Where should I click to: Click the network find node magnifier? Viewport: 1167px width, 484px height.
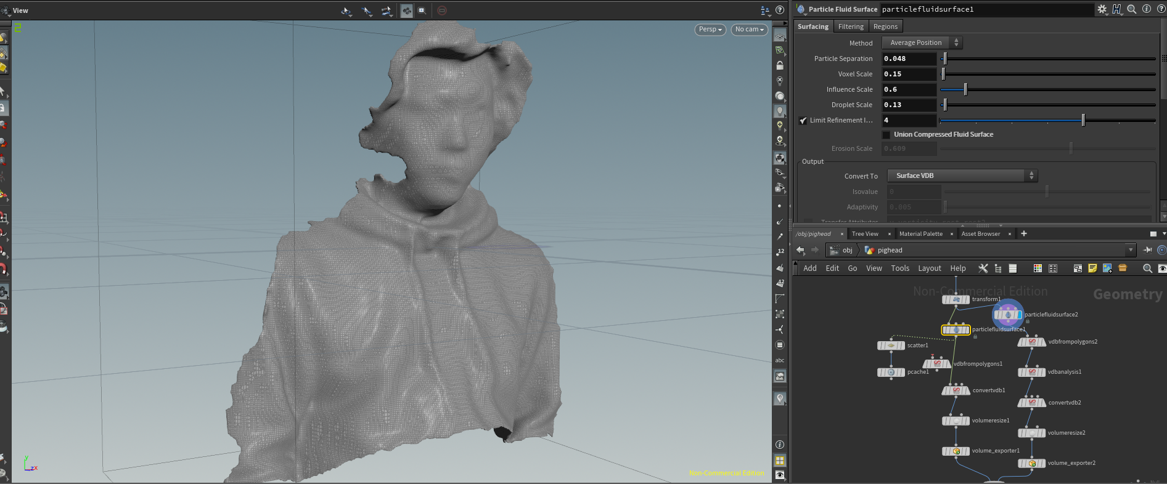point(1147,268)
